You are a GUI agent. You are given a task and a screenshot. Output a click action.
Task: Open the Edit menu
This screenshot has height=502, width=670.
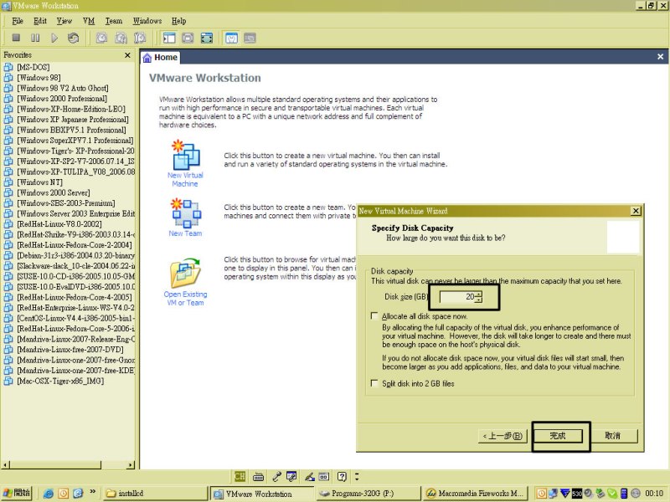tap(40, 20)
